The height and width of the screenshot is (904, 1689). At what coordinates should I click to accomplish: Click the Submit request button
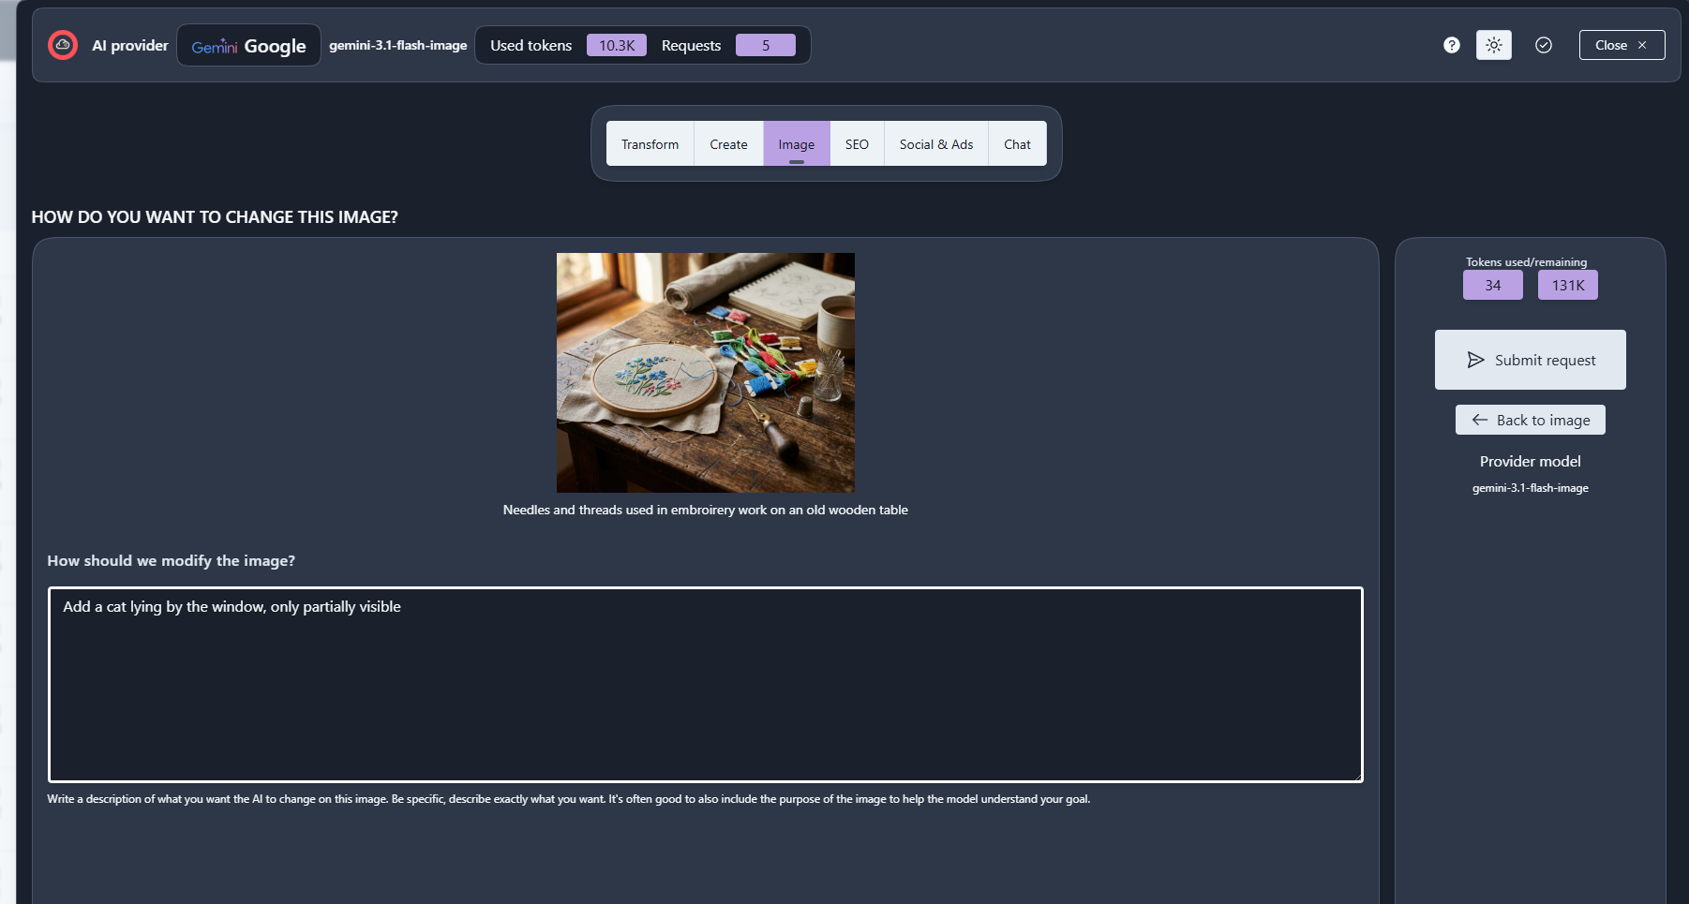[1531, 360]
